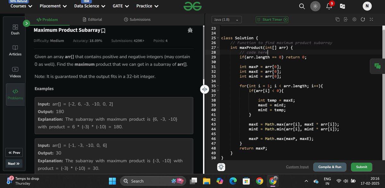The height and width of the screenshot is (188, 385).
Task: Switch to the Submissions tab
Action: click(x=137, y=20)
